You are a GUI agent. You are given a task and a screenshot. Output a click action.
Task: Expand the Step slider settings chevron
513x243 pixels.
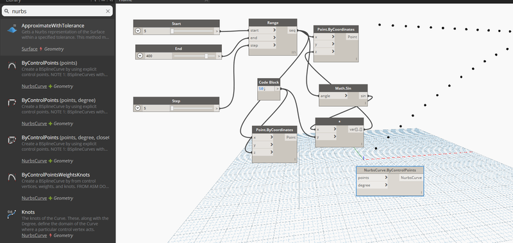coord(138,108)
